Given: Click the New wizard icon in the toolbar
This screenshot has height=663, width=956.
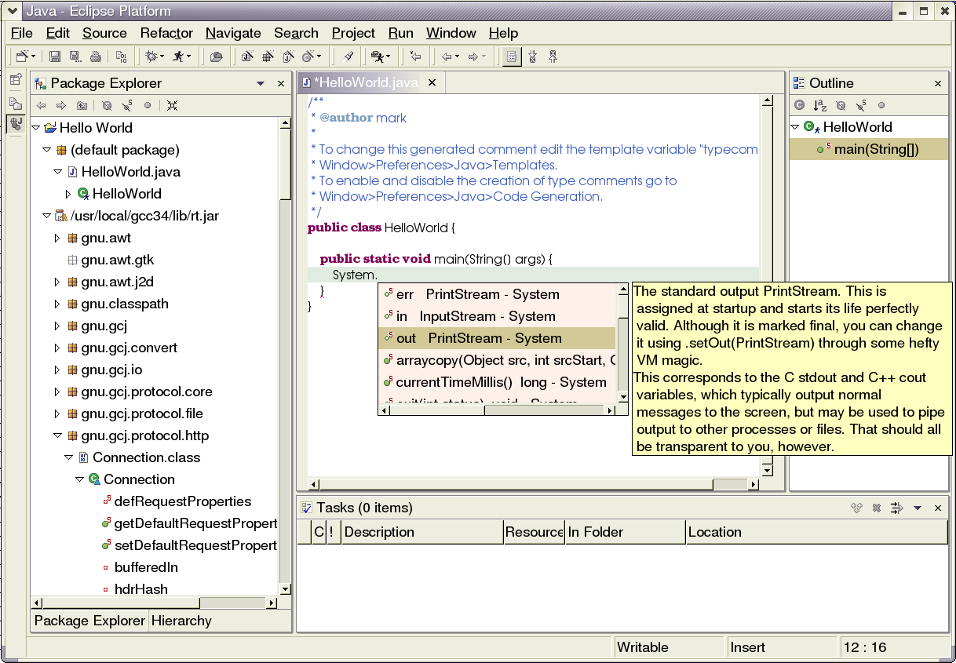Looking at the screenshot, I should [x=23, y=56].
